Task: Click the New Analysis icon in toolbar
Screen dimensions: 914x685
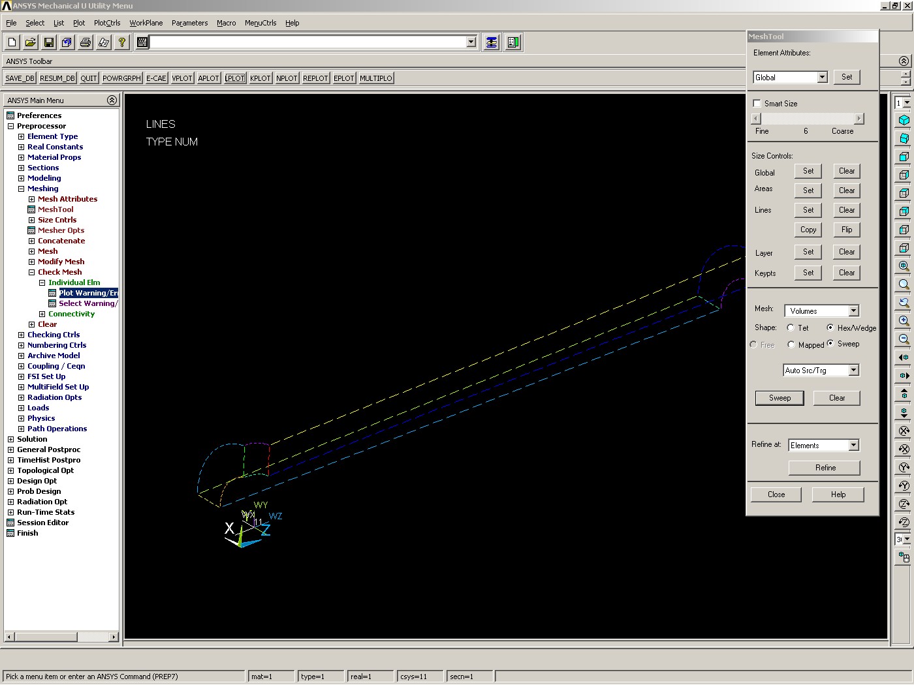Action: coord(12,42)
